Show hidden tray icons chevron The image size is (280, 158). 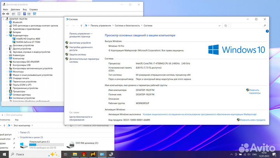click(231, 154)
